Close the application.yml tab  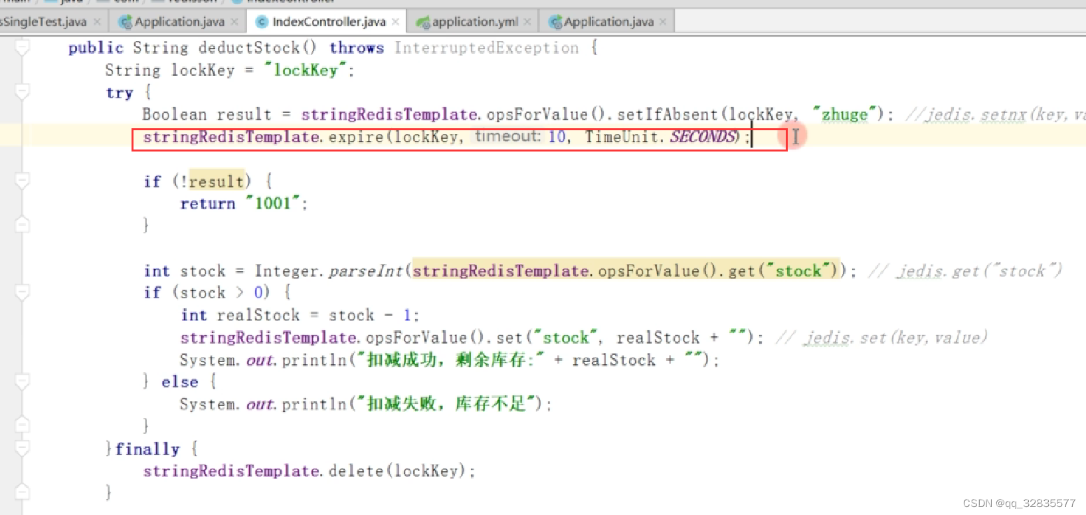click(527, 22)
